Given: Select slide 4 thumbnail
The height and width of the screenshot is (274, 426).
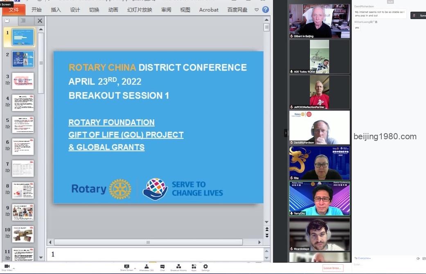Looking at the screenshot, I should point(23,103).
